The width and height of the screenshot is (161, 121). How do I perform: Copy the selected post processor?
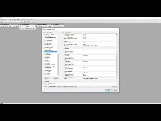point(52,34)
